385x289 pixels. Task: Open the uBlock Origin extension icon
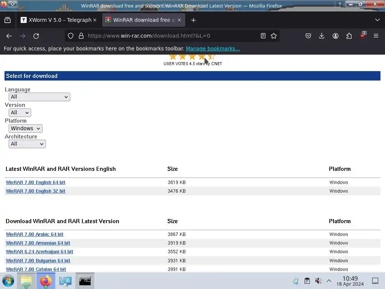click(363, 35)
